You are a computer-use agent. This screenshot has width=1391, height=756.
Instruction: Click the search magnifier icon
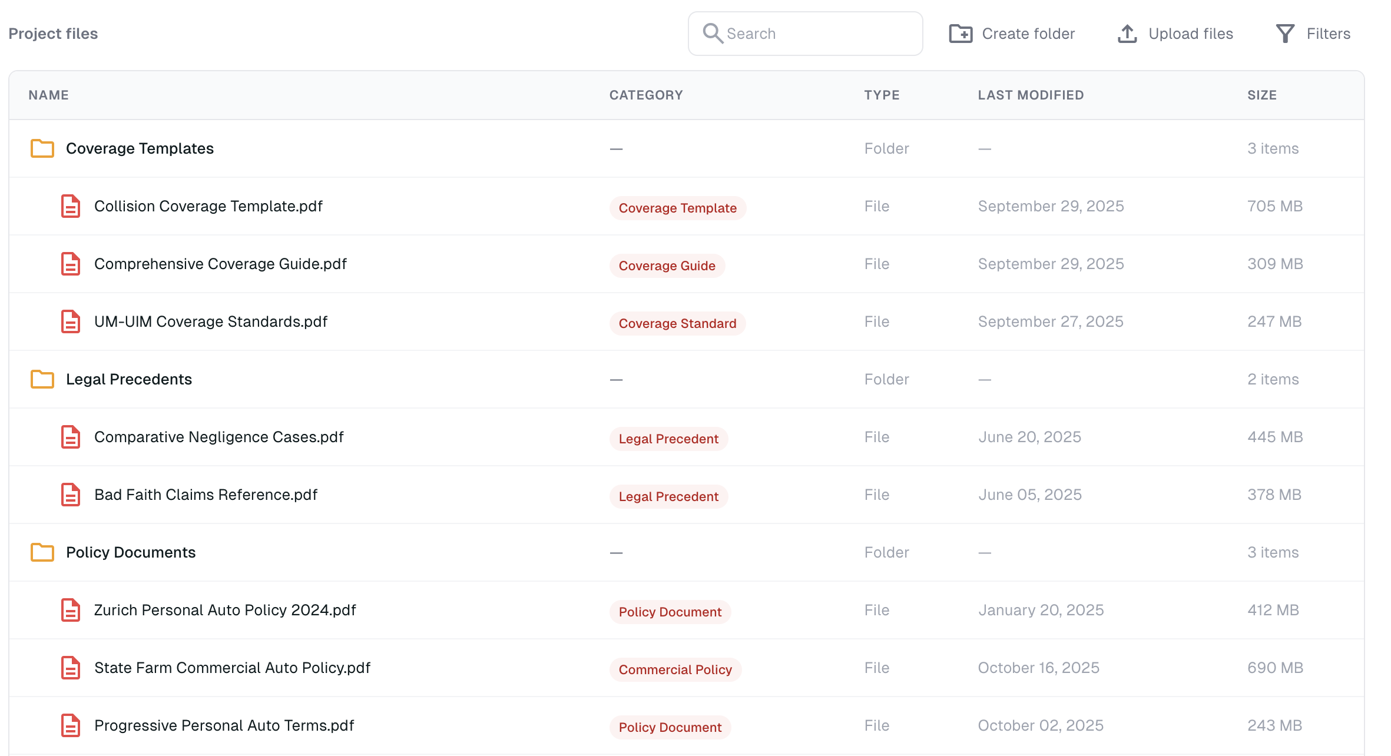click(x=713, y=34)
